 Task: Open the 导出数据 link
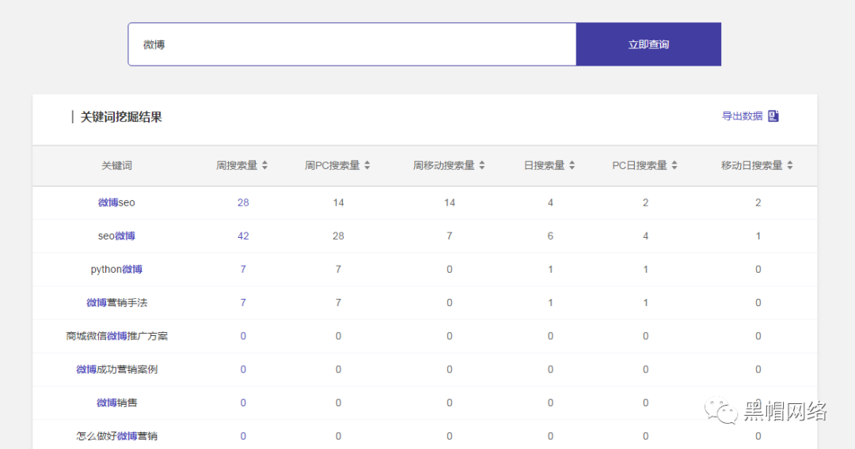742,116
